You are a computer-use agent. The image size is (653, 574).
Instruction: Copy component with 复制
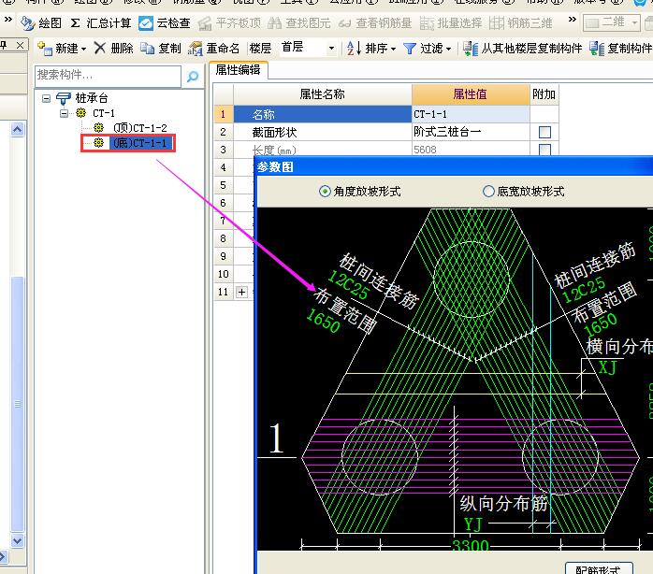tap(160, 49)
